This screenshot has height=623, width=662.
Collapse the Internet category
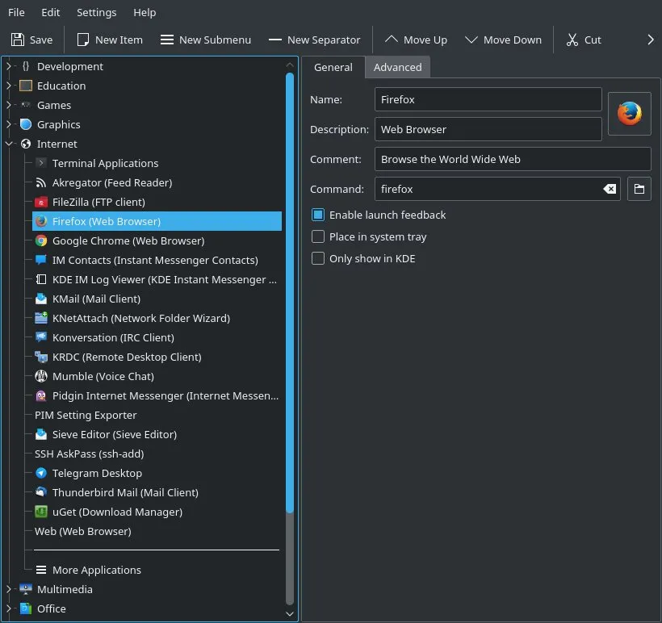tap(8, 144)
